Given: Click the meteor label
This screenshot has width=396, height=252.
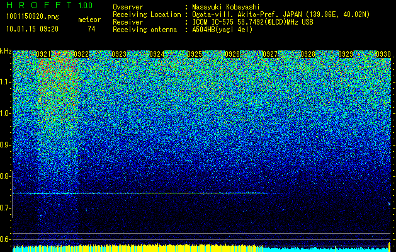Looking at the screenshot, I should click(89, 20).
